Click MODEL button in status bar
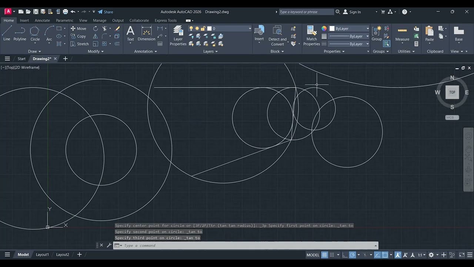Image resolution: width=474 pixels, height=267 pixels. 313,255
